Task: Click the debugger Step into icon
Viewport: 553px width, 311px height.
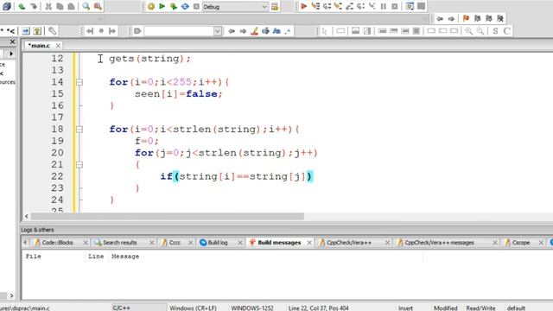Action: pos(338,6)
